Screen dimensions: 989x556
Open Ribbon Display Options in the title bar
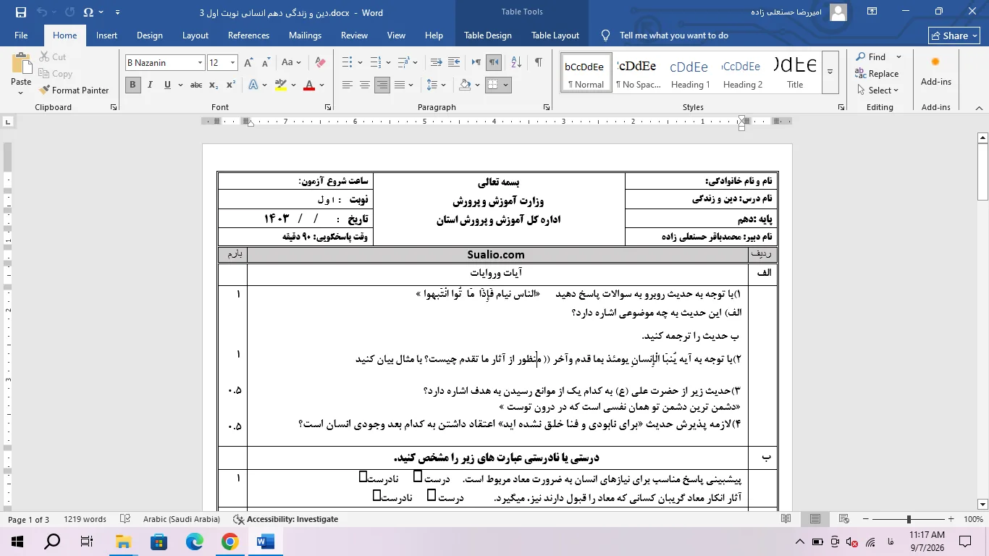tap(872, 12)
